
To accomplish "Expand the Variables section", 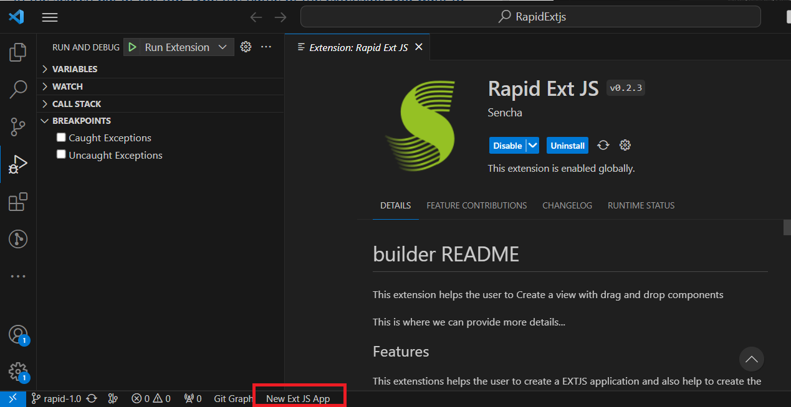I will (75, 69).
